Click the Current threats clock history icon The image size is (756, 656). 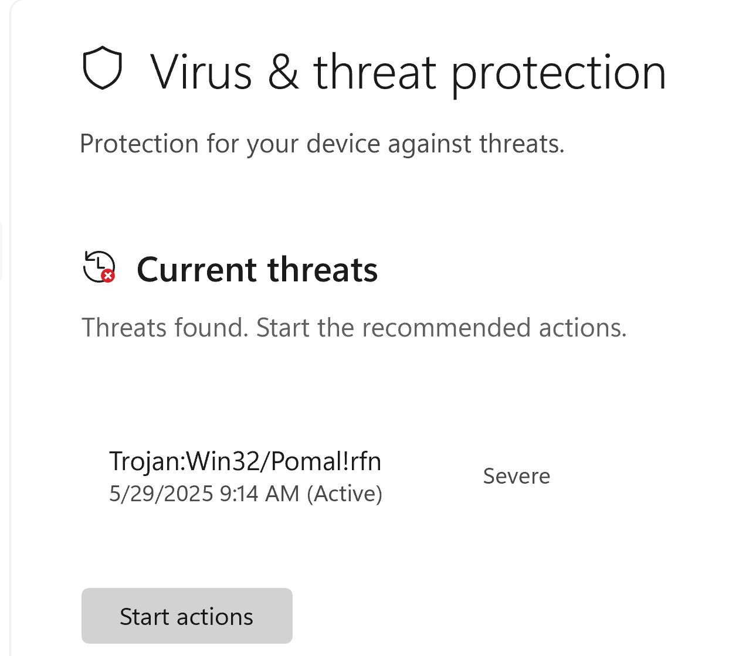point(99,267)
